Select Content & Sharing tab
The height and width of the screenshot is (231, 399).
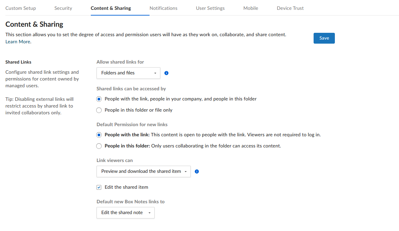point(111,8)
